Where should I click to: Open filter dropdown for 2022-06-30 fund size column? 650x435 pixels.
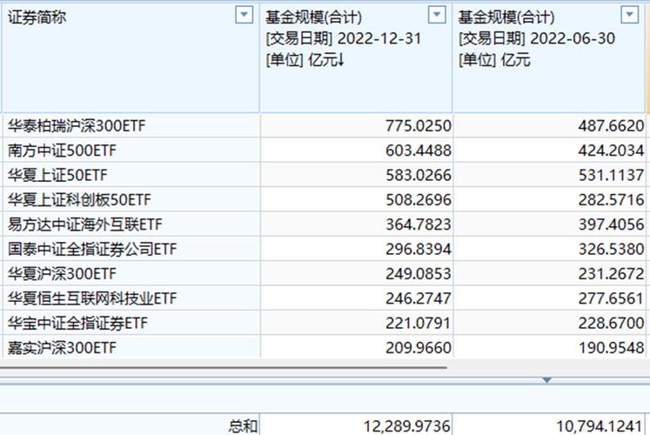click(x=629, y=16)
